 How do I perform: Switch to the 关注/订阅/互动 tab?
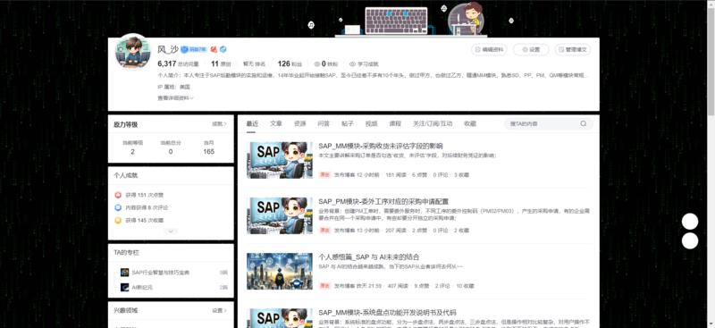pyautogui.click(x=433, y=123)
